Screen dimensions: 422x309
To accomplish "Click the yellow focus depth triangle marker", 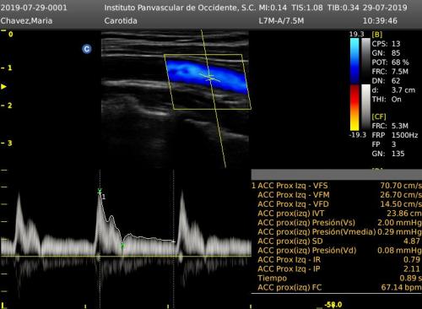I will [3, 86].
